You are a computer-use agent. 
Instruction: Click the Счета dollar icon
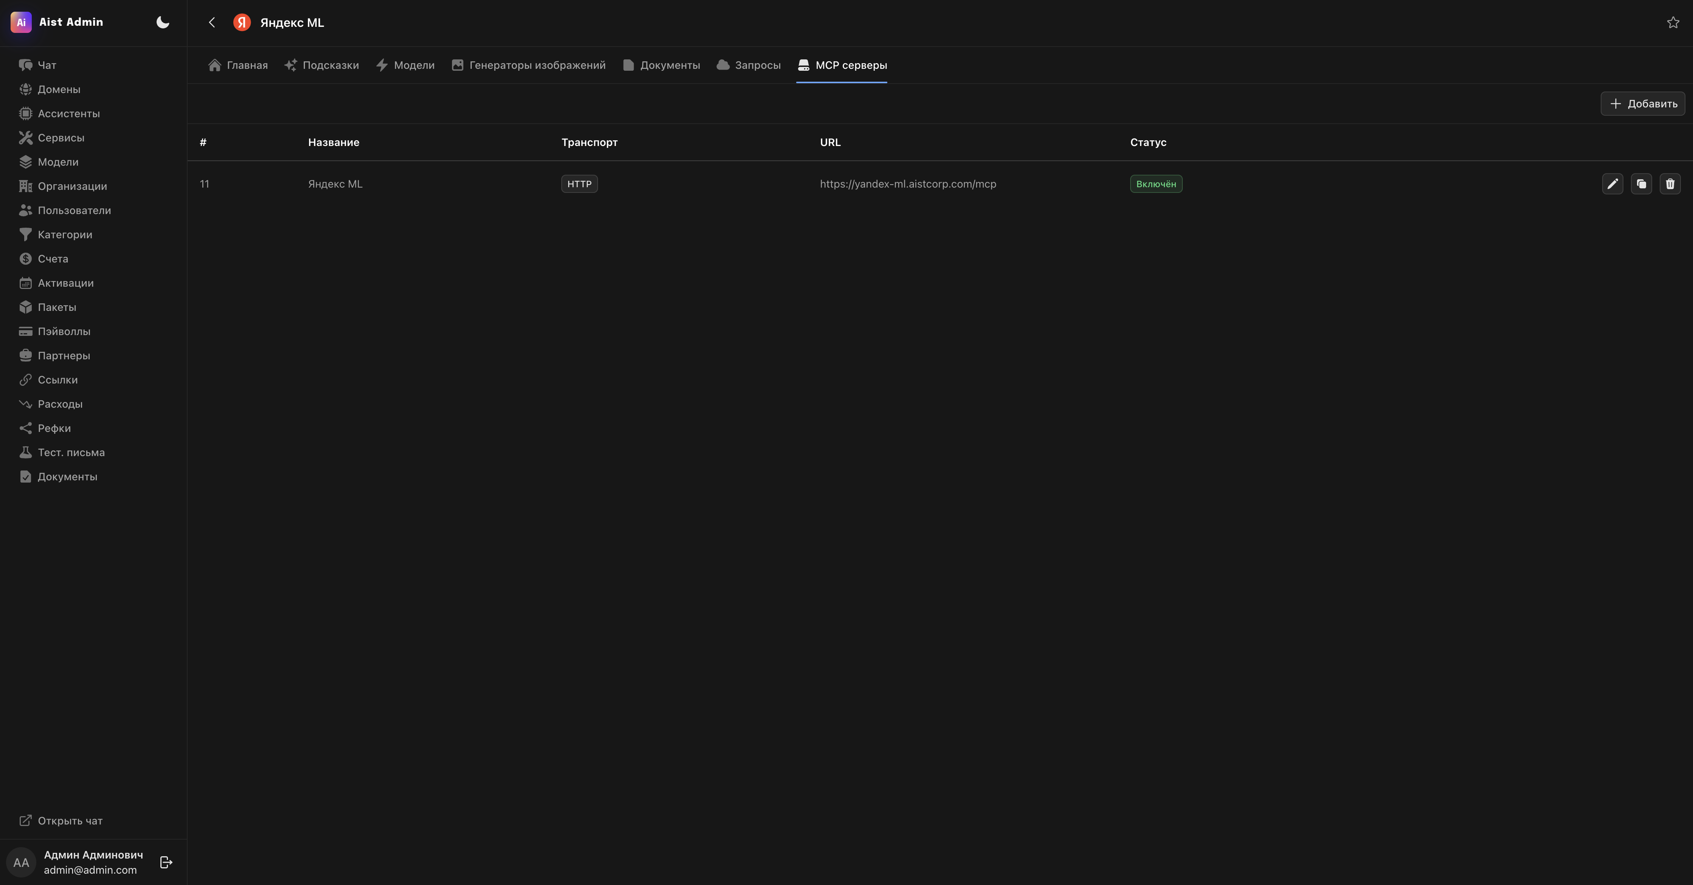[x=26, y=259]
